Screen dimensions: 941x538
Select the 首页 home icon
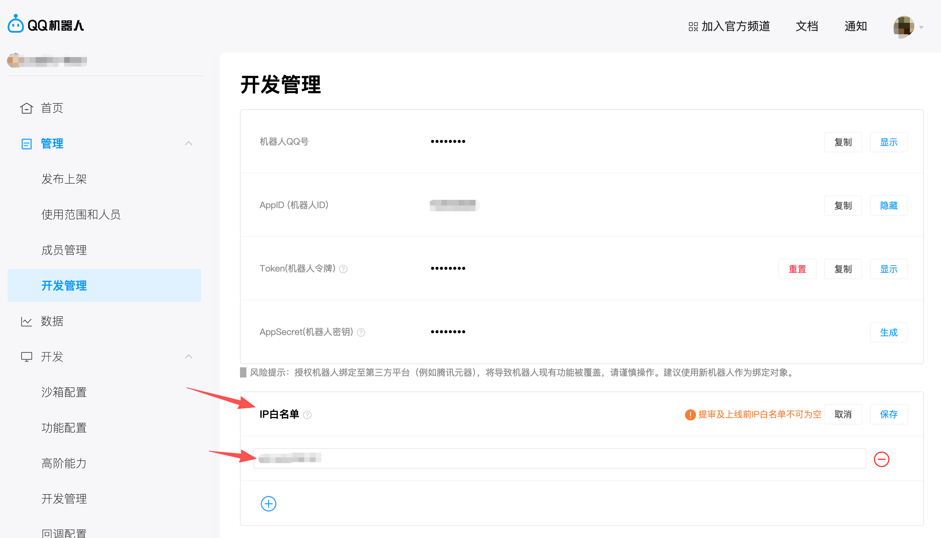(26, 108)
